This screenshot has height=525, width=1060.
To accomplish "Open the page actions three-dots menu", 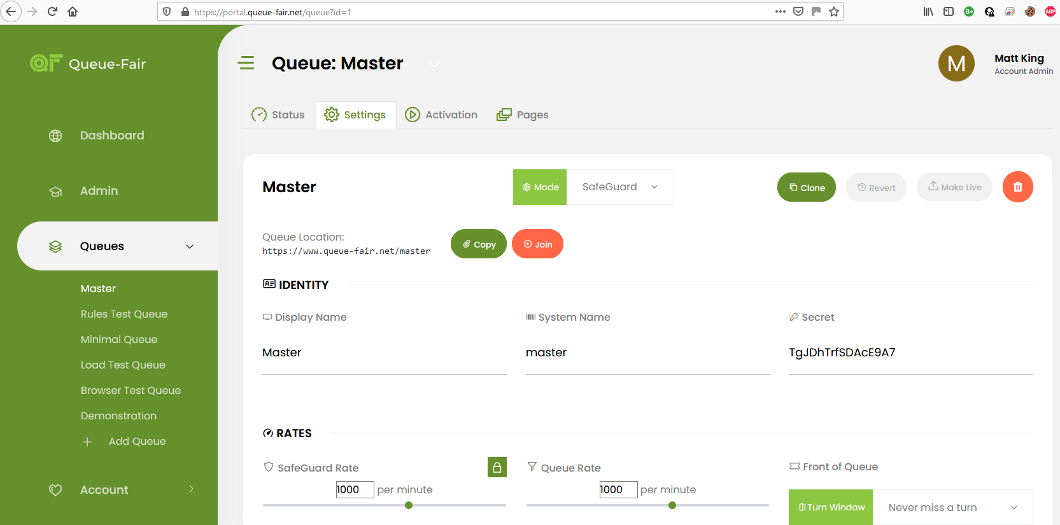I will [x=781, y=11].
